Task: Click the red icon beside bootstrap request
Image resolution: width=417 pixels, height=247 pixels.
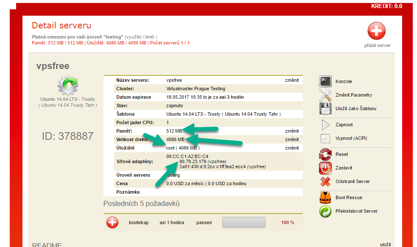Action: pyautogui.click(x=112, y=222)
